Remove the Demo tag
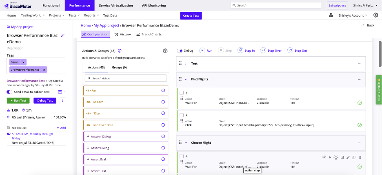The width and height of the screenshot is (382, 175). coord(23,62)
